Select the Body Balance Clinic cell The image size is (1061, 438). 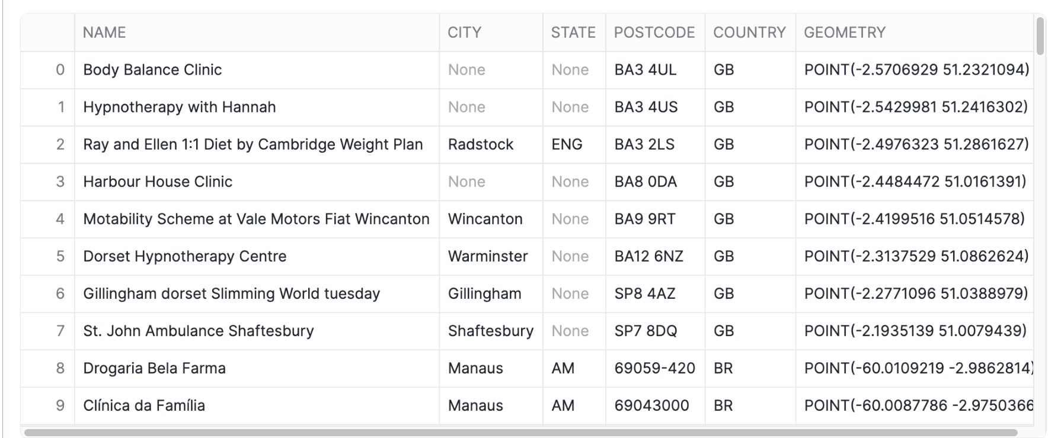point(152,70)
